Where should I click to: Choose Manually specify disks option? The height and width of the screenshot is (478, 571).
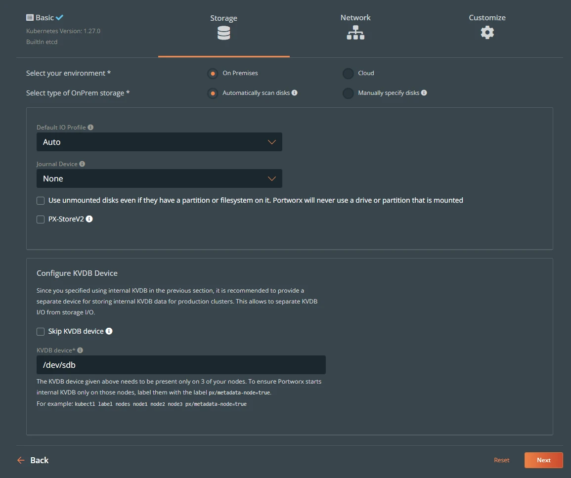tap(348, 93)
